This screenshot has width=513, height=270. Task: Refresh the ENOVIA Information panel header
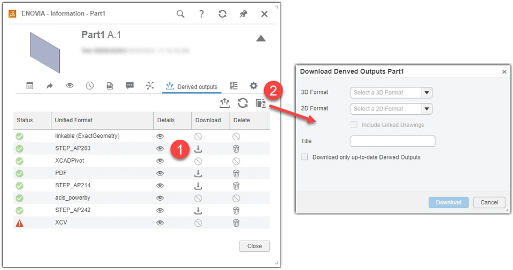222,14
